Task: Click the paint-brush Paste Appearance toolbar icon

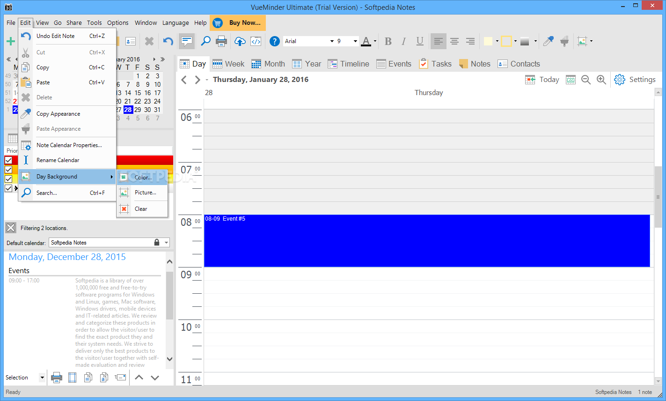Action: [564, 41]
